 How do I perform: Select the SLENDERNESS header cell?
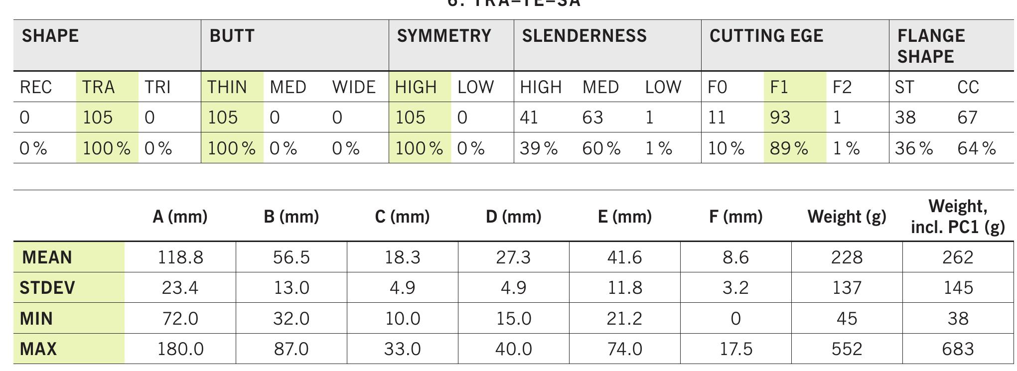click(x=584, y=36)
